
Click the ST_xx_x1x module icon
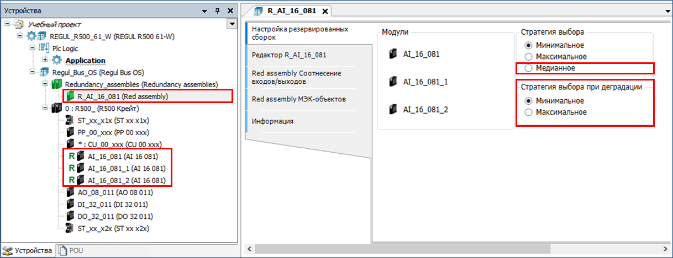(x=70, y=120)
